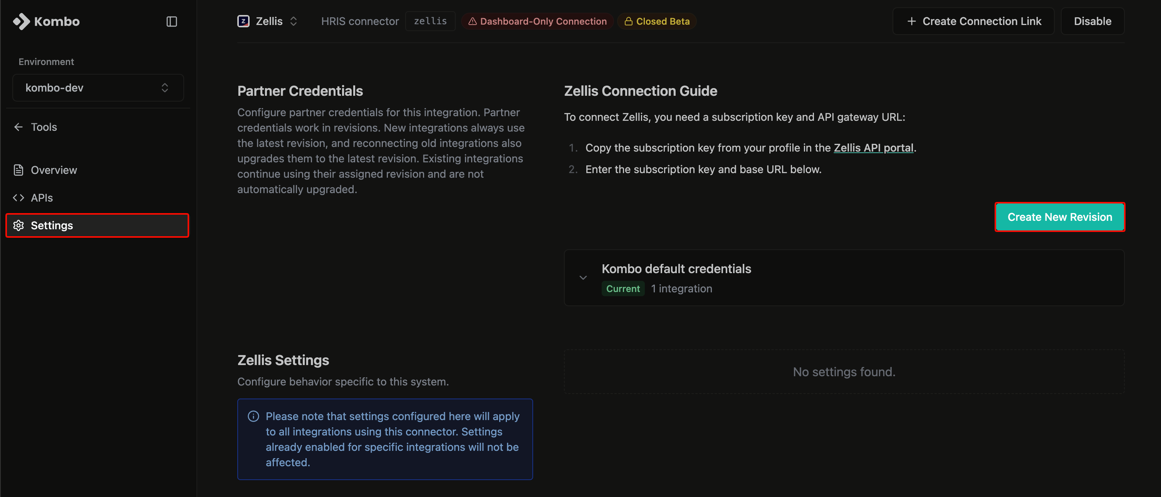The height and width of the screenshot is (497, 1161).
Task: Click the Zellis connector logo icon
Action: click(x=243, y=21)
